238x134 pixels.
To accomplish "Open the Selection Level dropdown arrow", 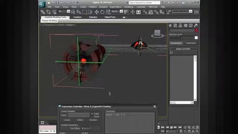I will click(196, 38).
